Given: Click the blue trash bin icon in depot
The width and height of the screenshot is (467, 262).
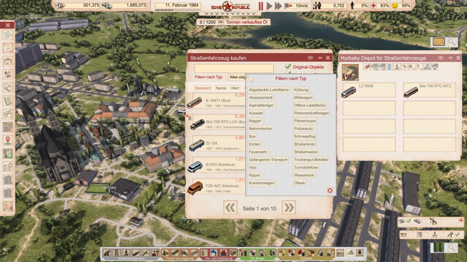Looking at the screenshot, I should click(389, 67).
